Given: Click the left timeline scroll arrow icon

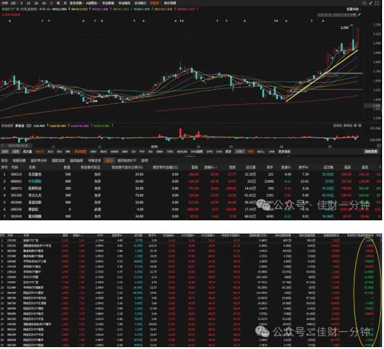Looking at the screenshot, I should pyautogui.click(x=3, y=146).
